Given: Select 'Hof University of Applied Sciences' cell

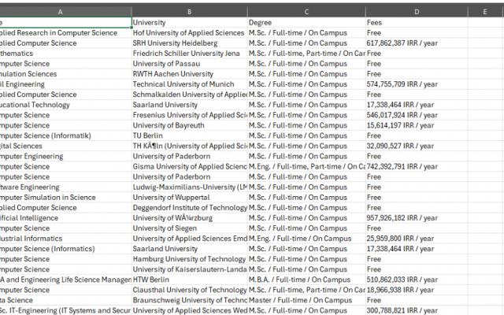Looking at the screenshot, I should [x=190, y=33].
